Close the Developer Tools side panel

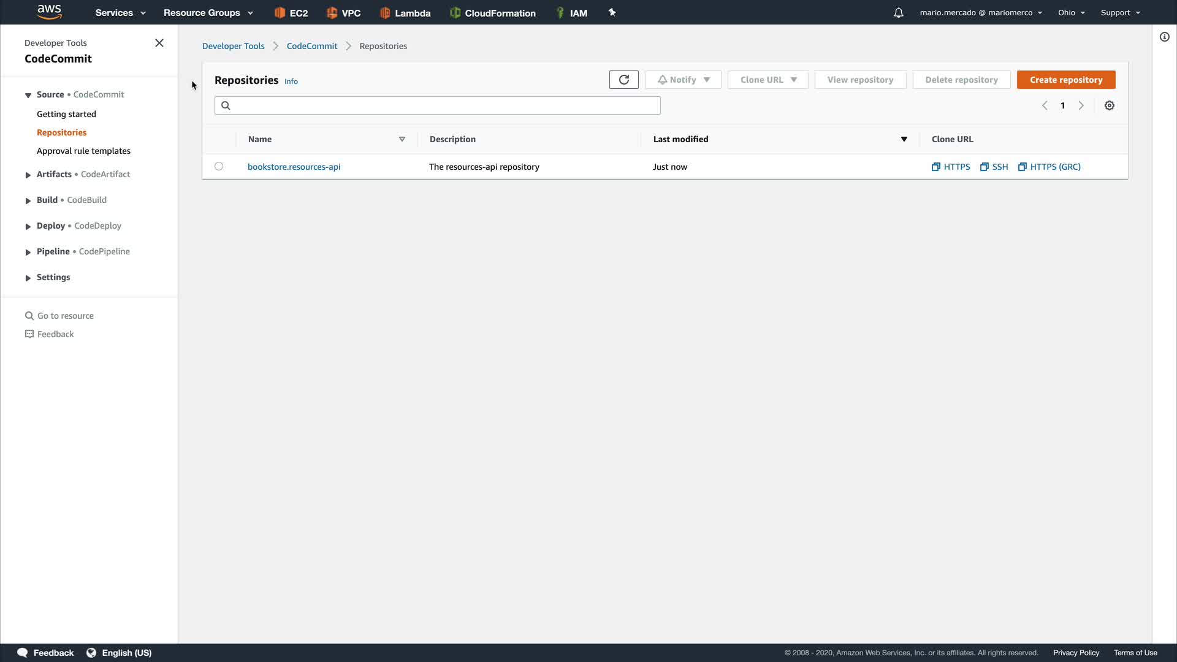(159, 43)
